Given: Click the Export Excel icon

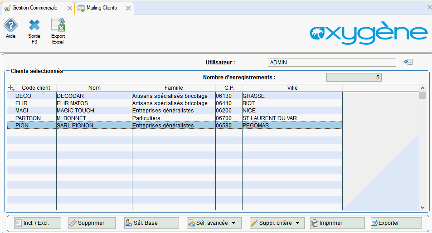Looking at the screenshot, I should click(58, 25).
